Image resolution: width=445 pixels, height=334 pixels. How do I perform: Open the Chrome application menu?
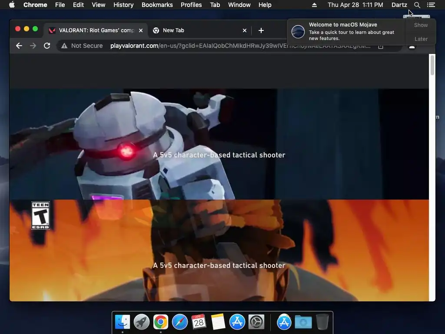(x=35, y=5)
